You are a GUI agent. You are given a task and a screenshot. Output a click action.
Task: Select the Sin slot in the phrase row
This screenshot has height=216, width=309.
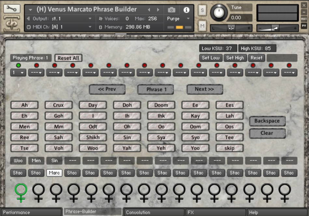click(x=54, y=161)
